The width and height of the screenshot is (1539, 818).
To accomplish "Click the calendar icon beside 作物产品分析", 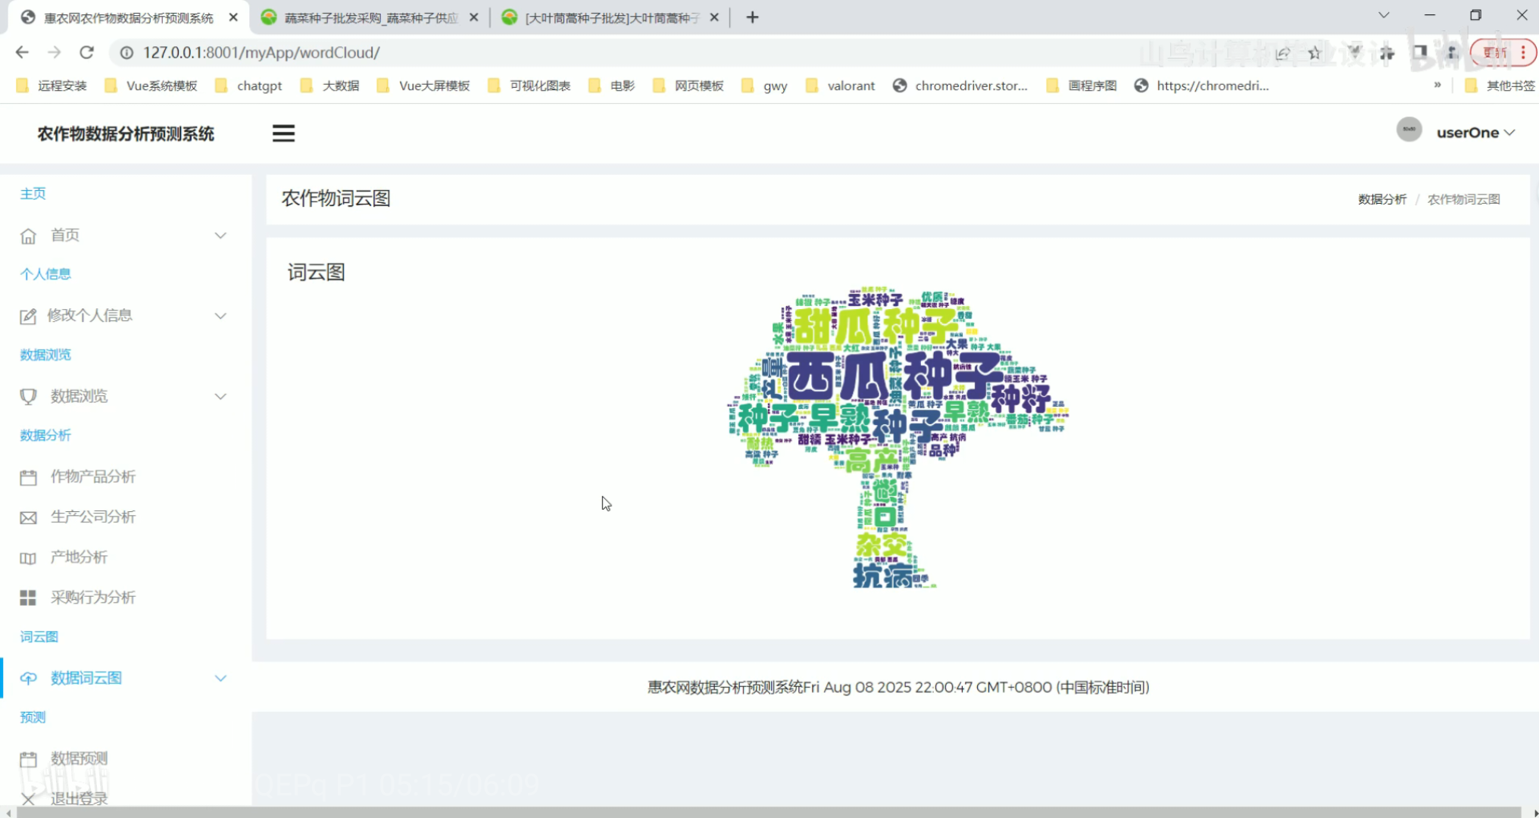I will (28, 477).
